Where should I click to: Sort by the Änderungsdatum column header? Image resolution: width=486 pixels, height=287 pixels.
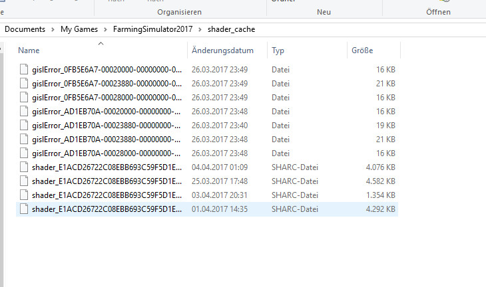click(x=222, y=50)
